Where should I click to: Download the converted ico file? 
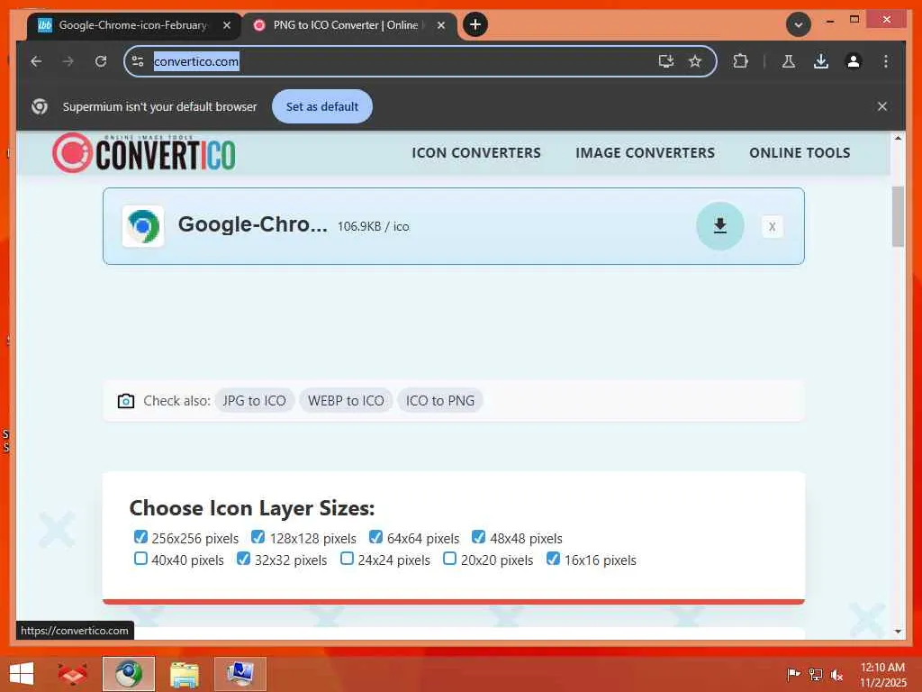pos(720,226)
